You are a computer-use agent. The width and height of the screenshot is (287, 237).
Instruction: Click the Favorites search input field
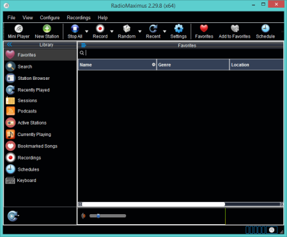point(184,53)
